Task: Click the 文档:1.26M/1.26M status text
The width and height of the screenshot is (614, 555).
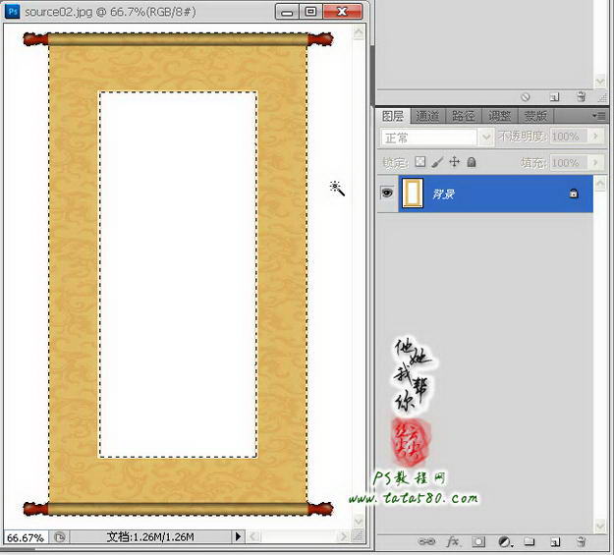Action: click(150, 537)
